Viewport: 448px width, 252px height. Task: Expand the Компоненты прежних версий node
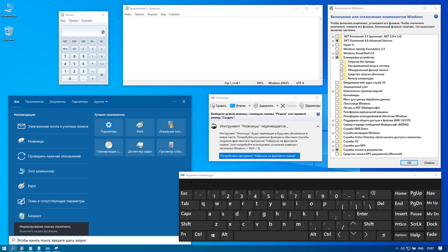(333, 91)
